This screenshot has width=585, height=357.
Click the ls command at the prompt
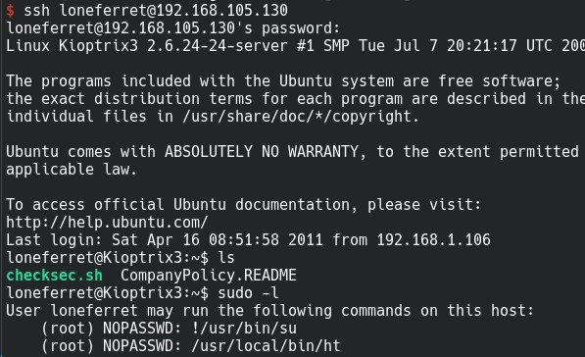click(226, 258)
